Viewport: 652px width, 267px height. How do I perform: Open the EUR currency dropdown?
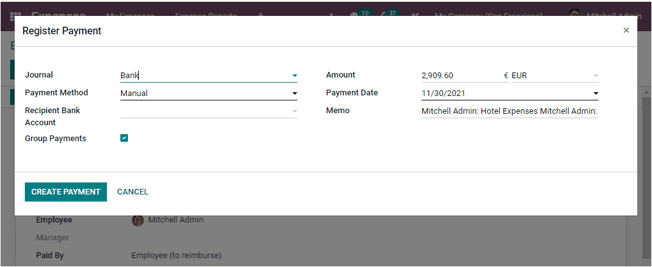click(595, 76)
